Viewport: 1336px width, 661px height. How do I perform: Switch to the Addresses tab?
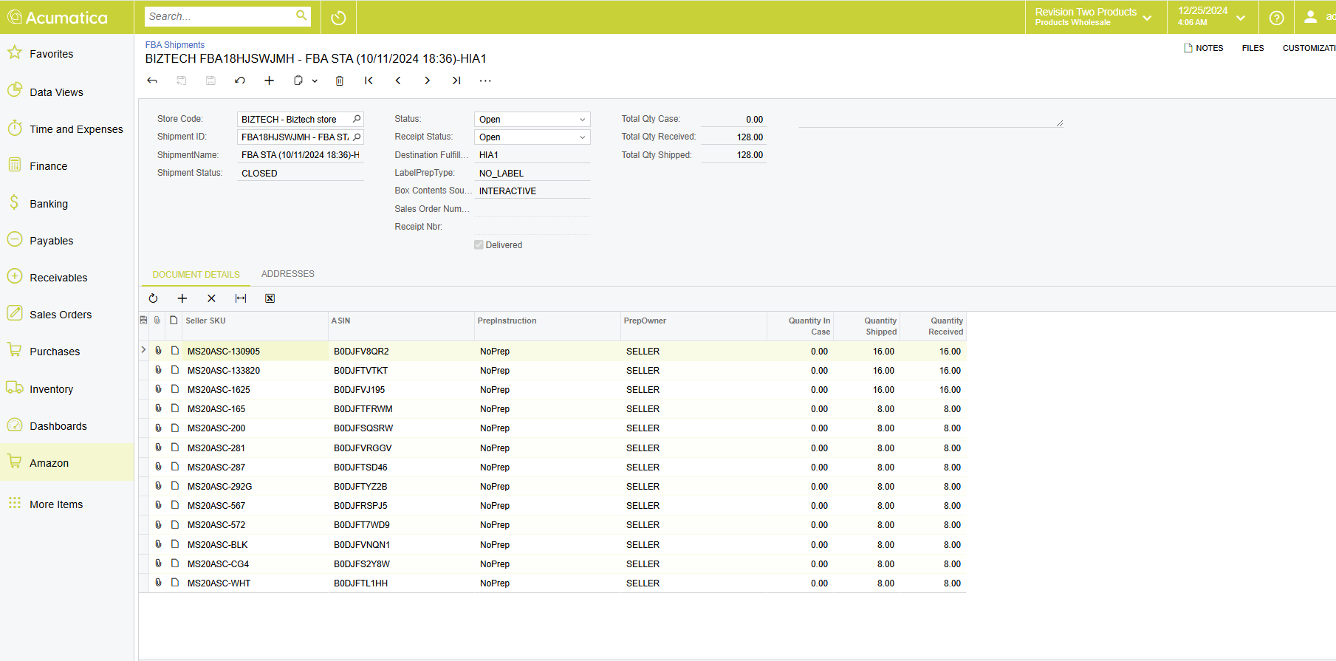(287, 274)
